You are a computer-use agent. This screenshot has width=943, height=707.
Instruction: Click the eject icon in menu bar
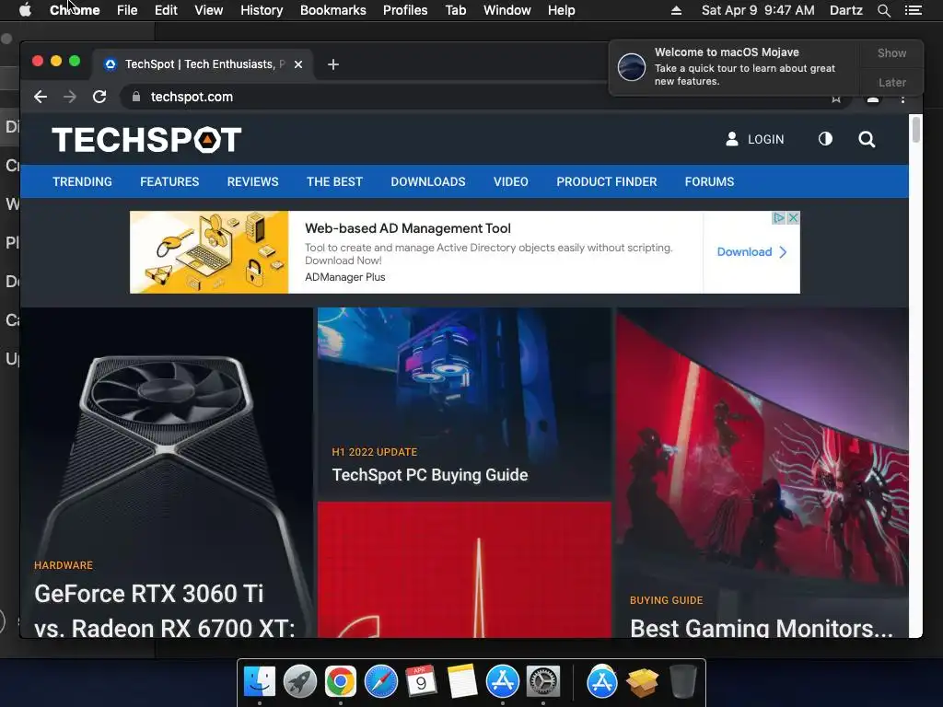pos(677,10)
